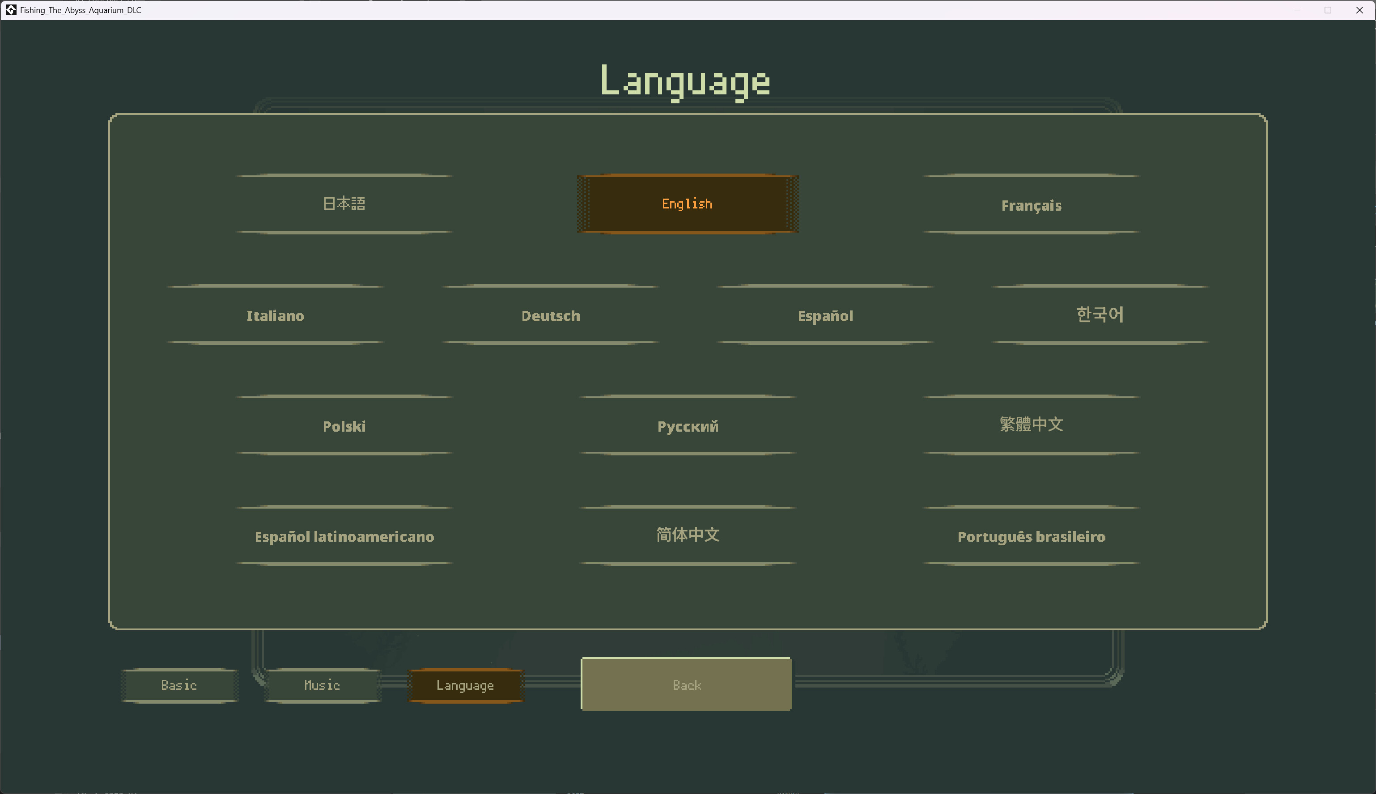Switch to the Music settings tab
1376x794 pixels.
point(321,685)
